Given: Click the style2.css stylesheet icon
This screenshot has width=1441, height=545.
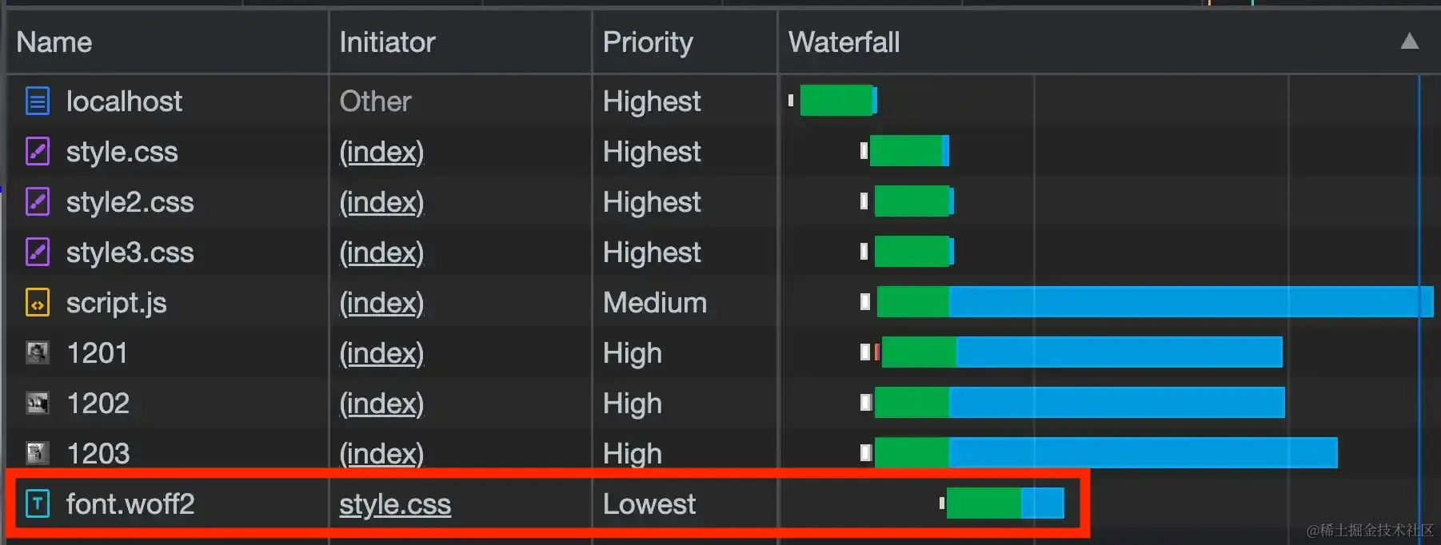Looking at the screenshot, I should click(38, 202).
